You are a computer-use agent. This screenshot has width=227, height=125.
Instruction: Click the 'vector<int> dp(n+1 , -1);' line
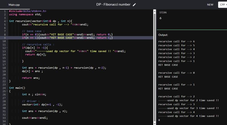click(42, 105)
